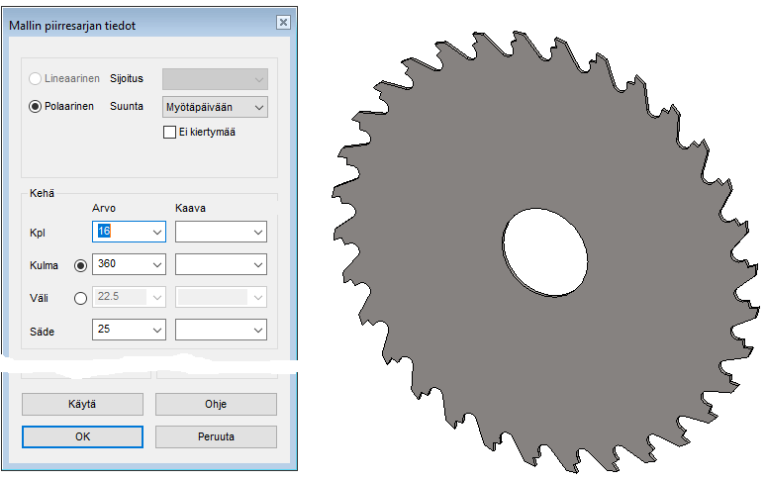Click the center hole of the saw blade

(x=545, y=252)
